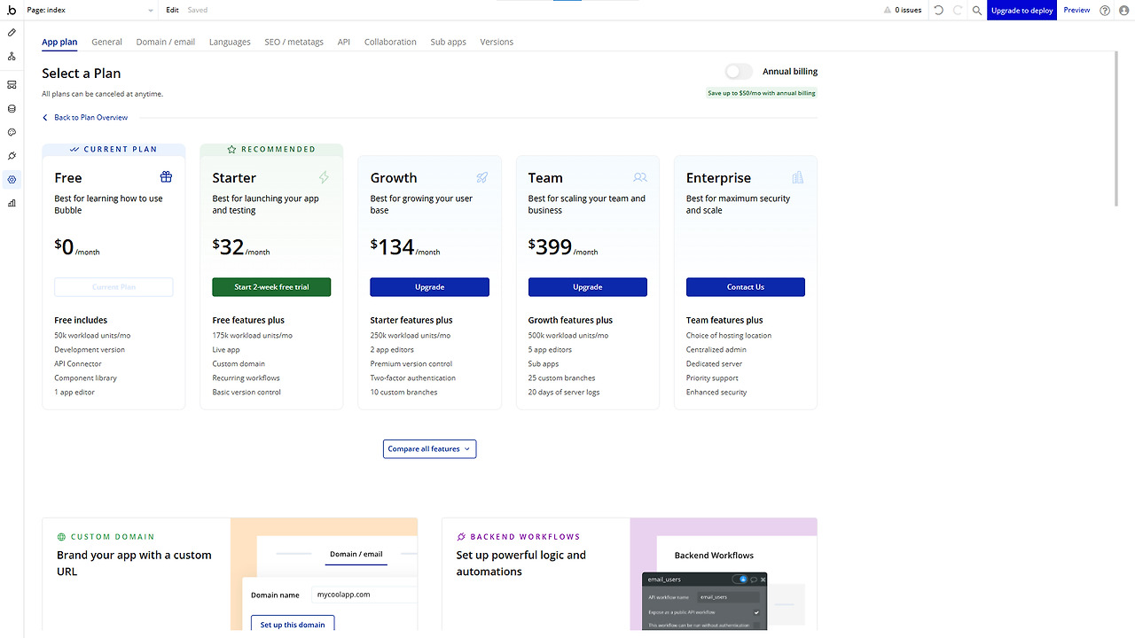Open the Versions tab
Image resolution: width=1135 pixels, height=638 pixels.
[497, 42]
